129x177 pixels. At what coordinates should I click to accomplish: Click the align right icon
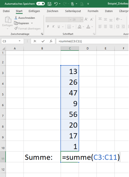click(x=111, y=27)
